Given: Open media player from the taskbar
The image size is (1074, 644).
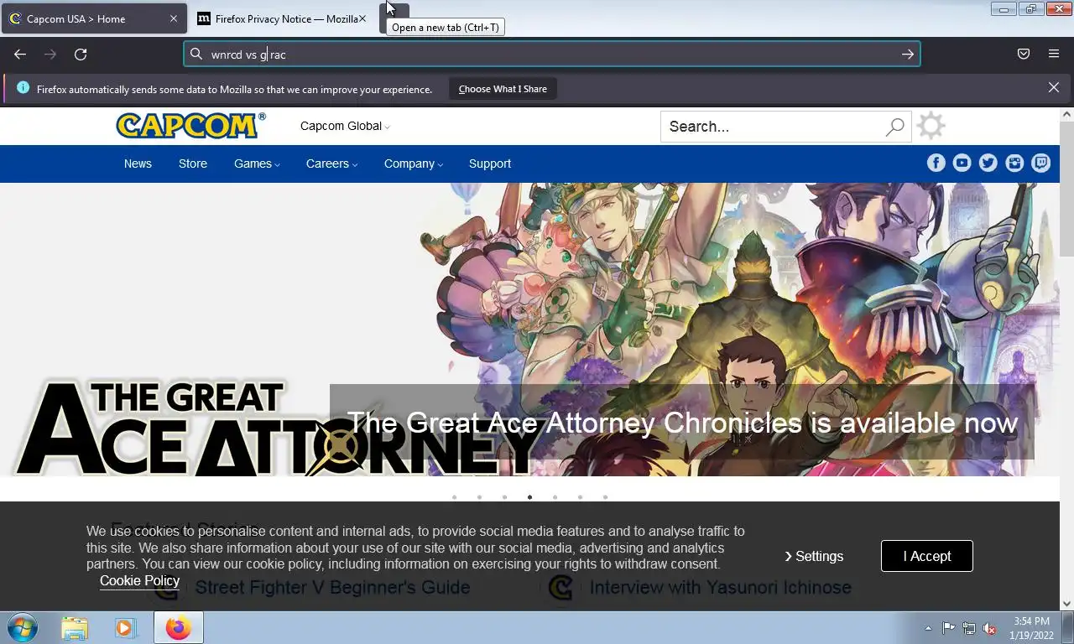Looking at the screenshot, I should pos(125,628).
